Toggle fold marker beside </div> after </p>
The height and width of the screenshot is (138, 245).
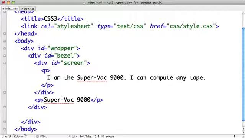5,92
